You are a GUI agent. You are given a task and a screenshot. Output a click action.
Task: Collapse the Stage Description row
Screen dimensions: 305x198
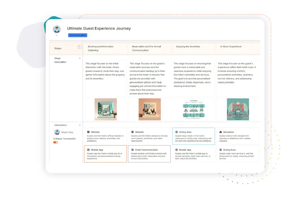pos(80,57)
